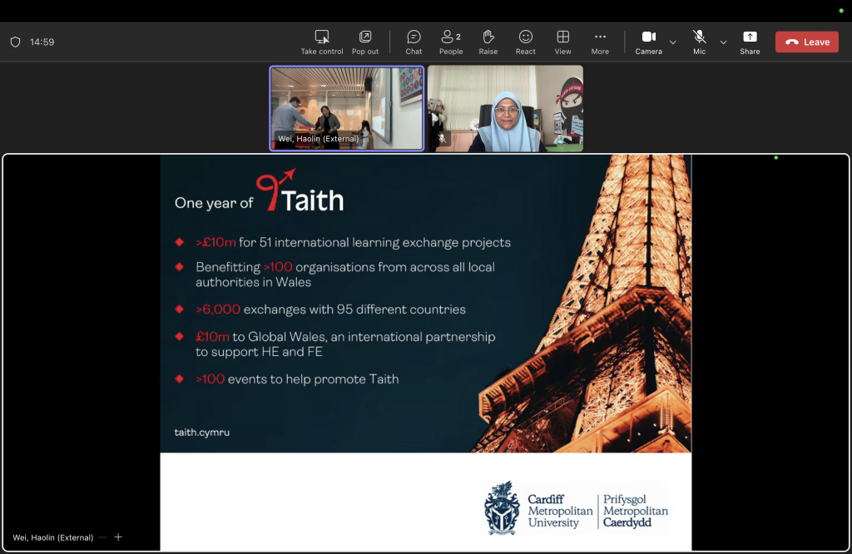Click the Cardiff Metropolitan University crest
This screenshot has width=852, height=554.
point(502,507)
